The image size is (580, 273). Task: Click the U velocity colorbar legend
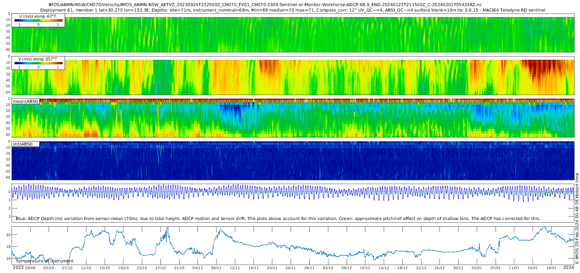pos(38,20)
